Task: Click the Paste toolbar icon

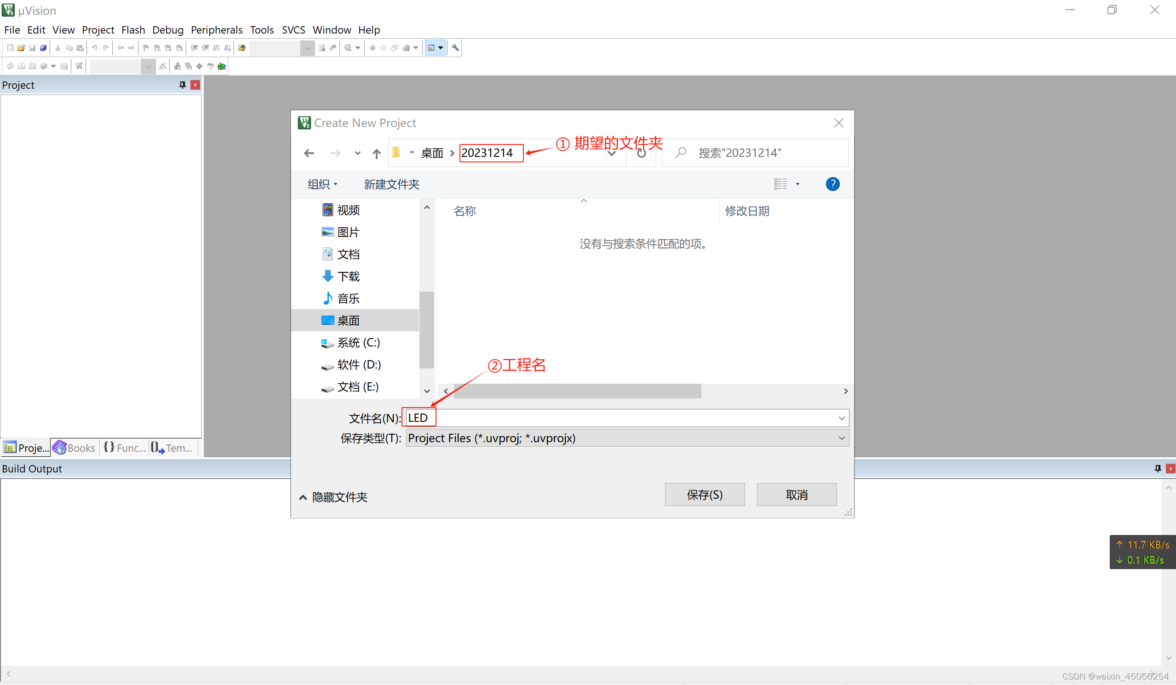Action: coord(80,48)
